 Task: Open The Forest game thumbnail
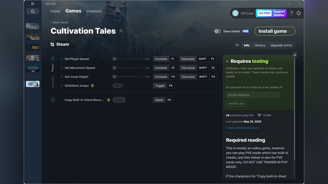(33, 47)
